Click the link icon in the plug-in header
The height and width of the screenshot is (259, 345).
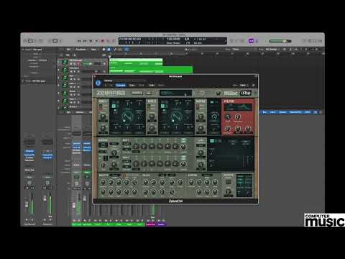coord(253,85)
